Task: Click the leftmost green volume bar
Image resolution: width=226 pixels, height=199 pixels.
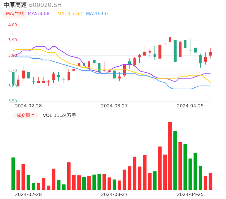Action: click(x=13, y=173)
